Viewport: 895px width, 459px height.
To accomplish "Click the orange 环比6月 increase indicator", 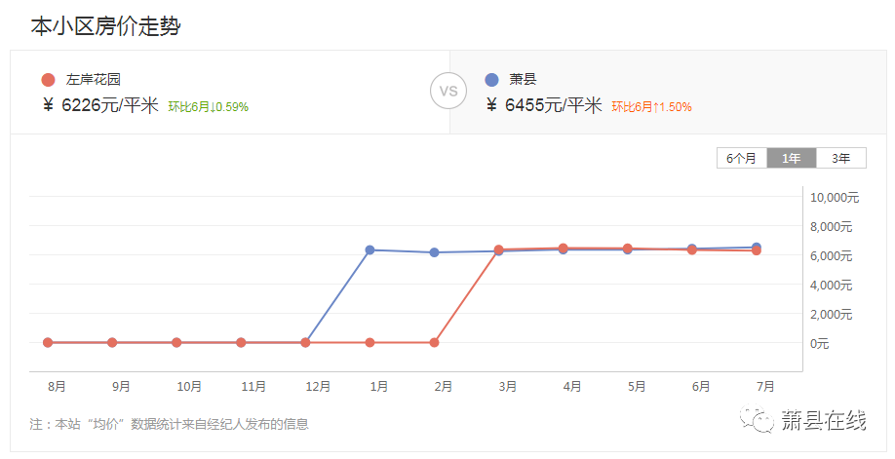I will pyautogui.click(x=651, y=107).
